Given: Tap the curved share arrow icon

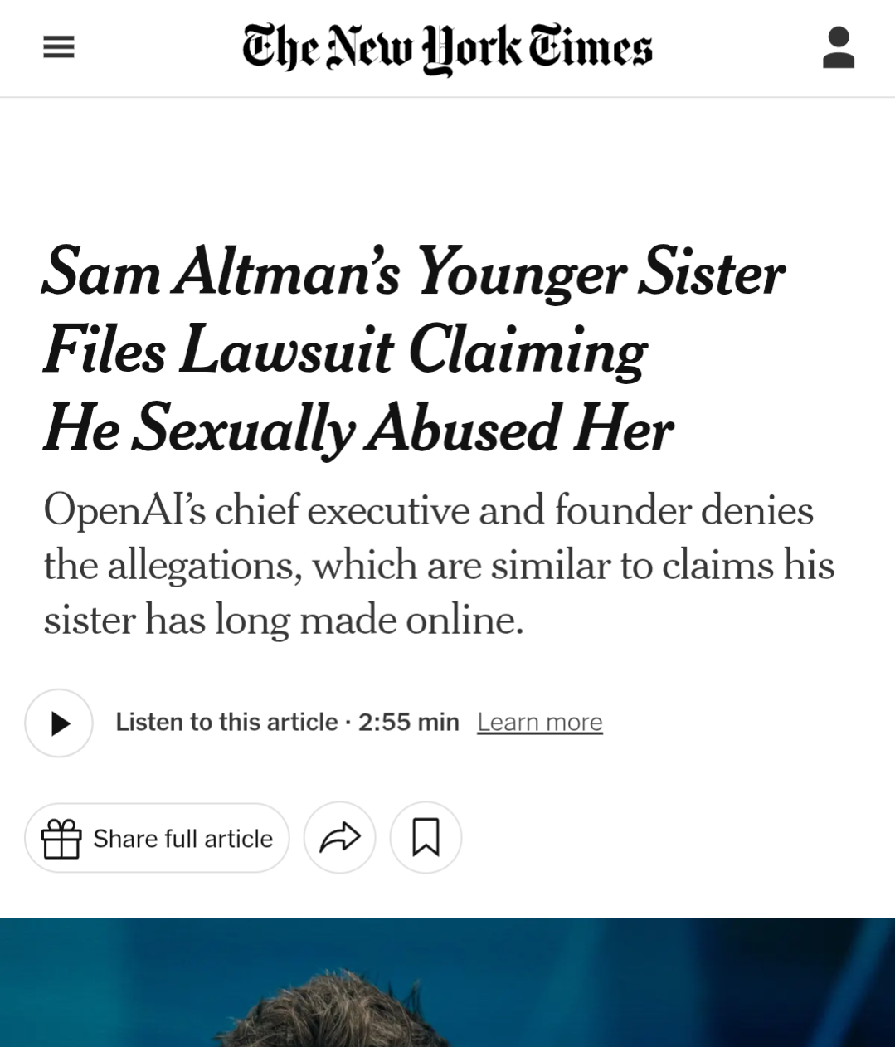Looking at the screenshot, I should click(340, 838).
